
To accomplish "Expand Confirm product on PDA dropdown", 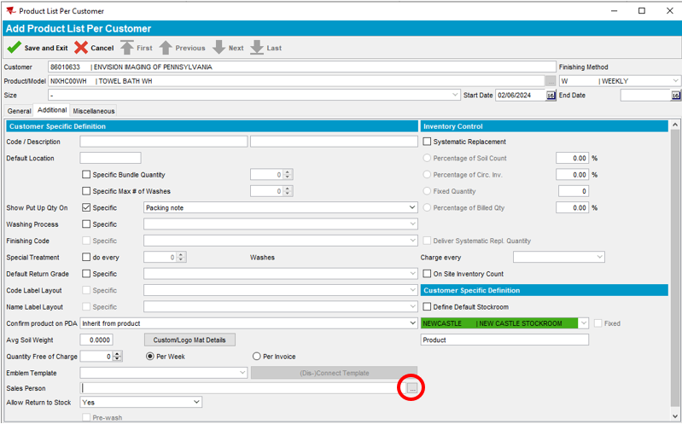I will (412, 323).
